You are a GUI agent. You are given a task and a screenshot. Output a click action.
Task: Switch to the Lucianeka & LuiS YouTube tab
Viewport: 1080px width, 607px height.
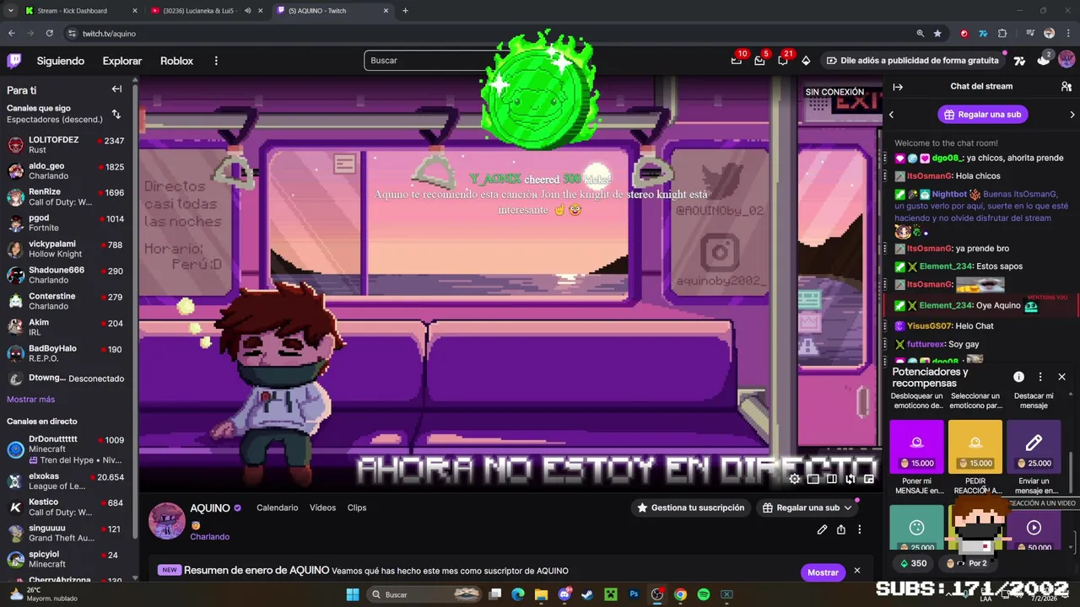tap(207, 11)
